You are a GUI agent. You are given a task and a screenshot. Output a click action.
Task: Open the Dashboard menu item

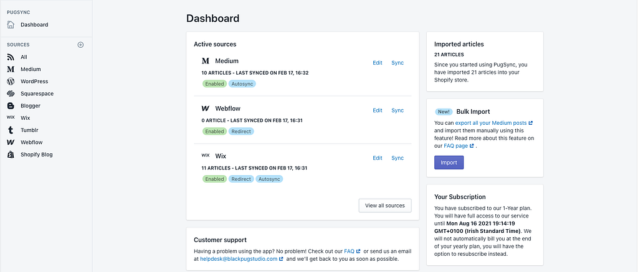coord(34,25)
